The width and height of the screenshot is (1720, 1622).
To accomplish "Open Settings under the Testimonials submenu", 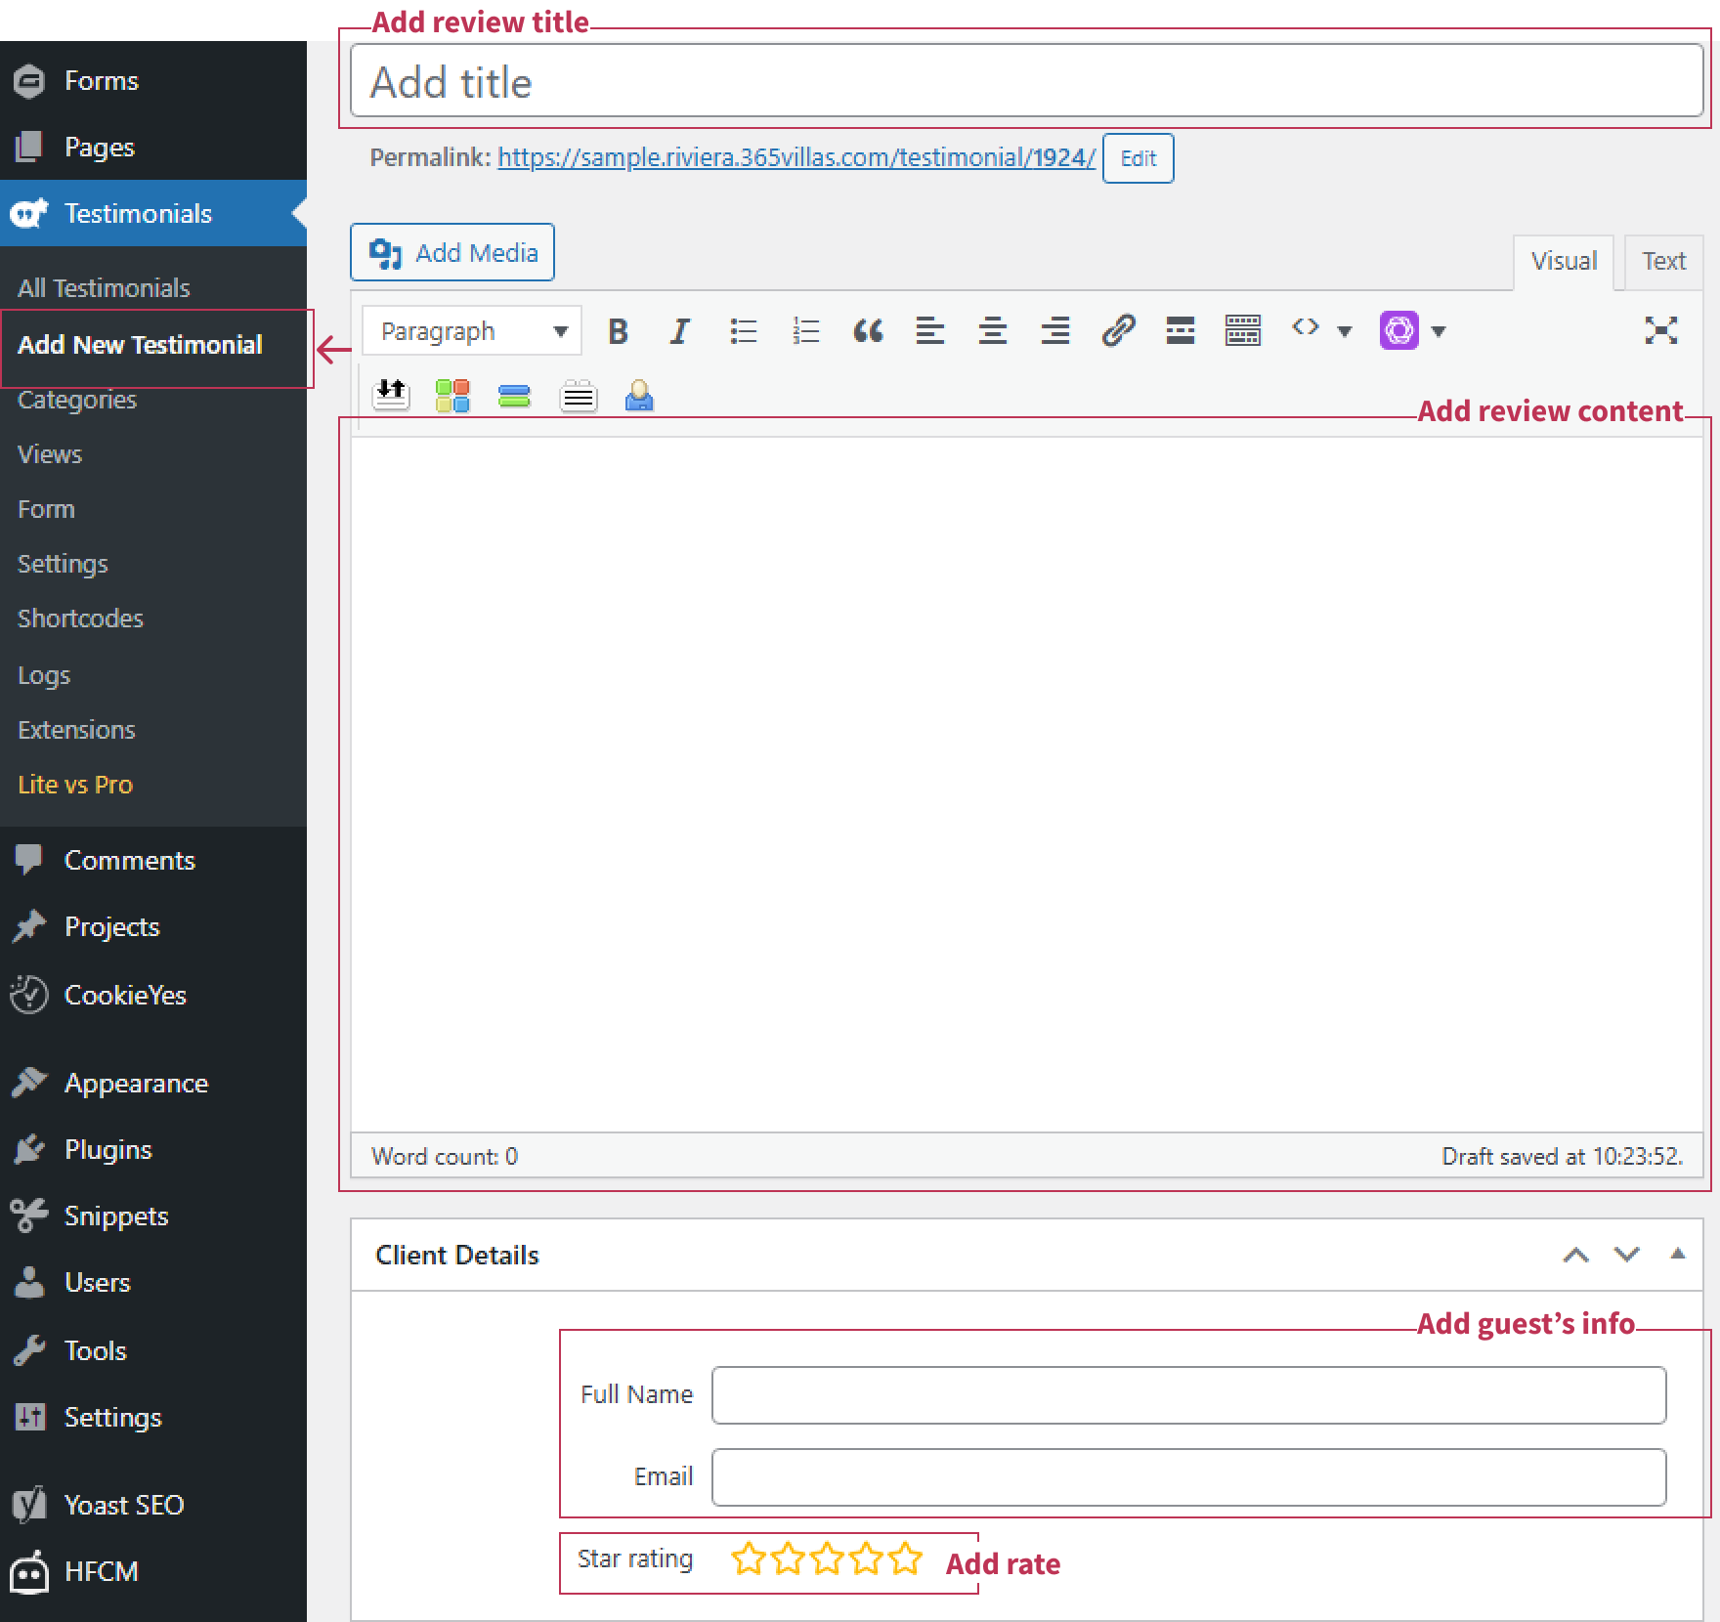I will [63, 564].
